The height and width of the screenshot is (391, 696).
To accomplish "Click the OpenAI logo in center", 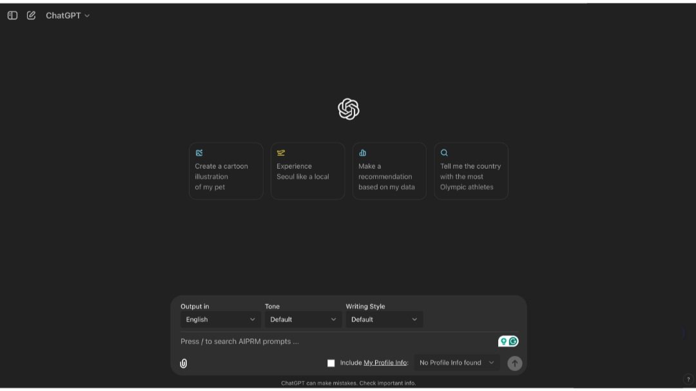I will (x=349, y=109).
